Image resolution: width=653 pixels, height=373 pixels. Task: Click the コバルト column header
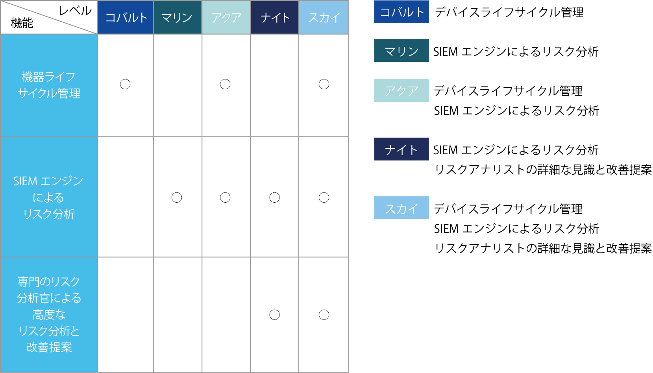[x=126, y=17]
